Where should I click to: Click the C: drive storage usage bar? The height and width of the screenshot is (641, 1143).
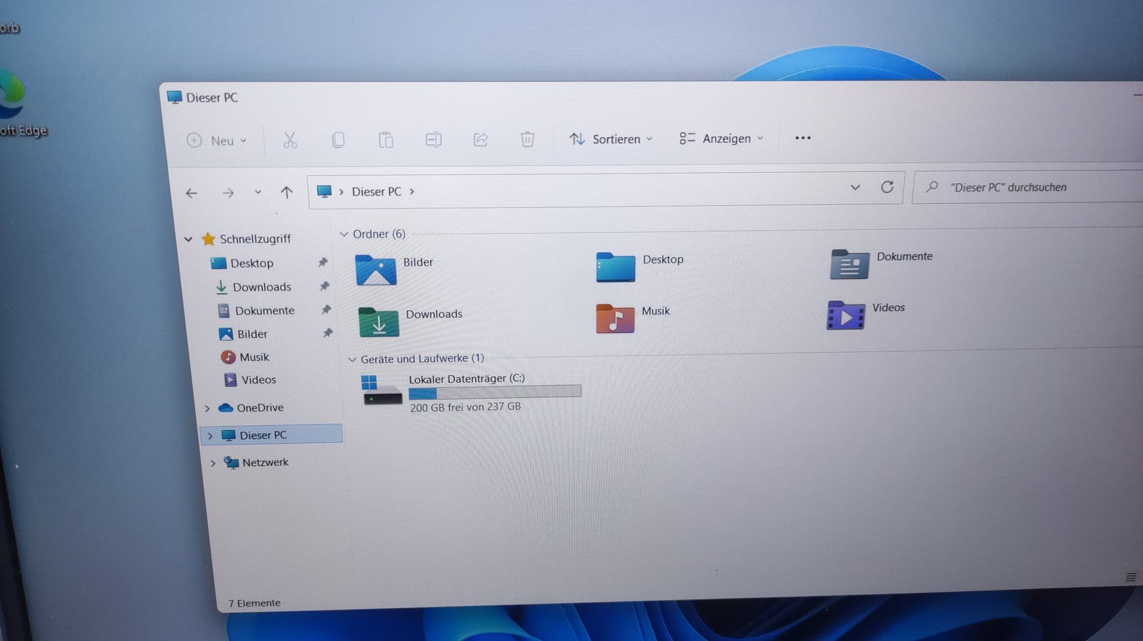click(495, 392)
